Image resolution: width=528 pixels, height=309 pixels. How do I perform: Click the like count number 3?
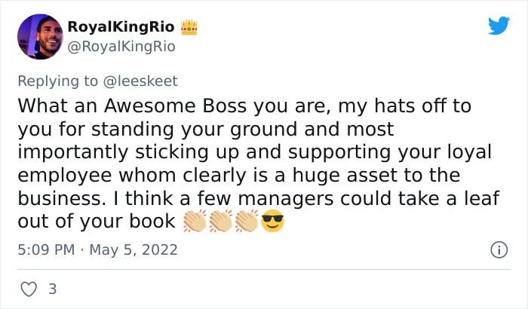53,289
